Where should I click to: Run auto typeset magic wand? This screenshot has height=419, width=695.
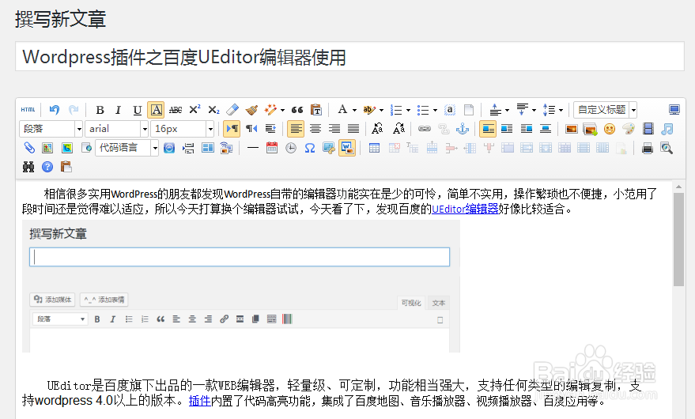point(270,110)
